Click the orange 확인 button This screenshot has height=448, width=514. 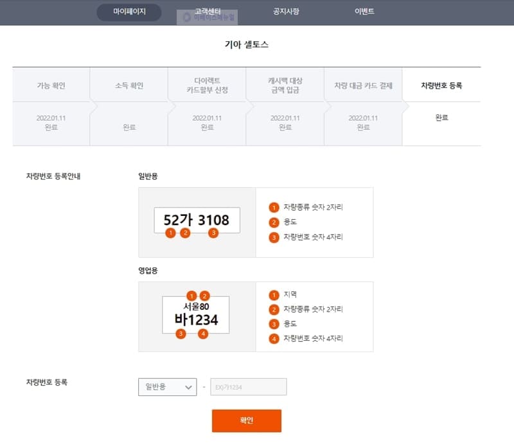coord(247,420)
